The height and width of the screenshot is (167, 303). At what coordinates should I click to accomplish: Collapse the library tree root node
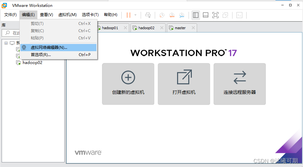coord(6,43)
